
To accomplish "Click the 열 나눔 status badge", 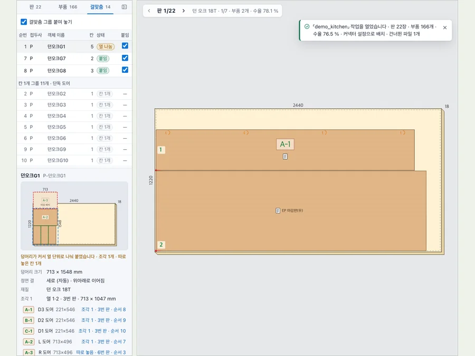I will 106,46.
